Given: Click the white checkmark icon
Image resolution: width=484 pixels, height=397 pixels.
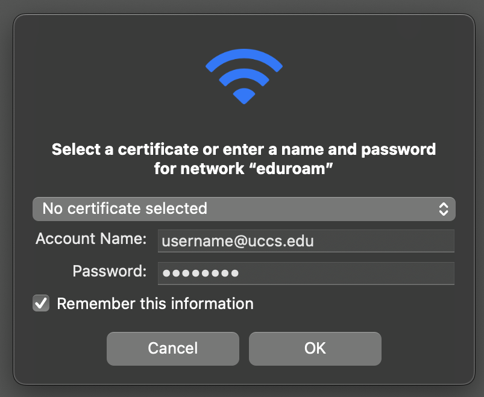Looking at the screenshot, I should pyautogui.click(x=41, y=303).
